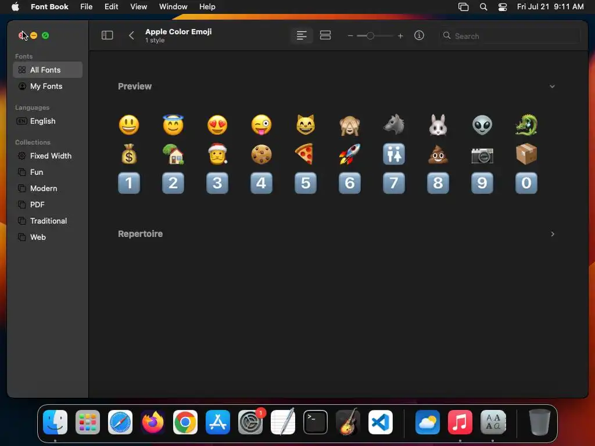The height and width of the screenshot is (446, 595).
Task: Click the camera emoji
Action: tap(482, 154)
